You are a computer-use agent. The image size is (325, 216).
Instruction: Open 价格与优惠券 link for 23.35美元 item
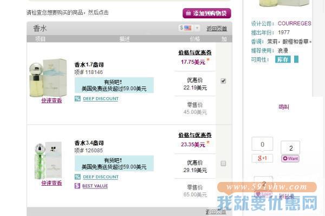(x=195, y=135)
